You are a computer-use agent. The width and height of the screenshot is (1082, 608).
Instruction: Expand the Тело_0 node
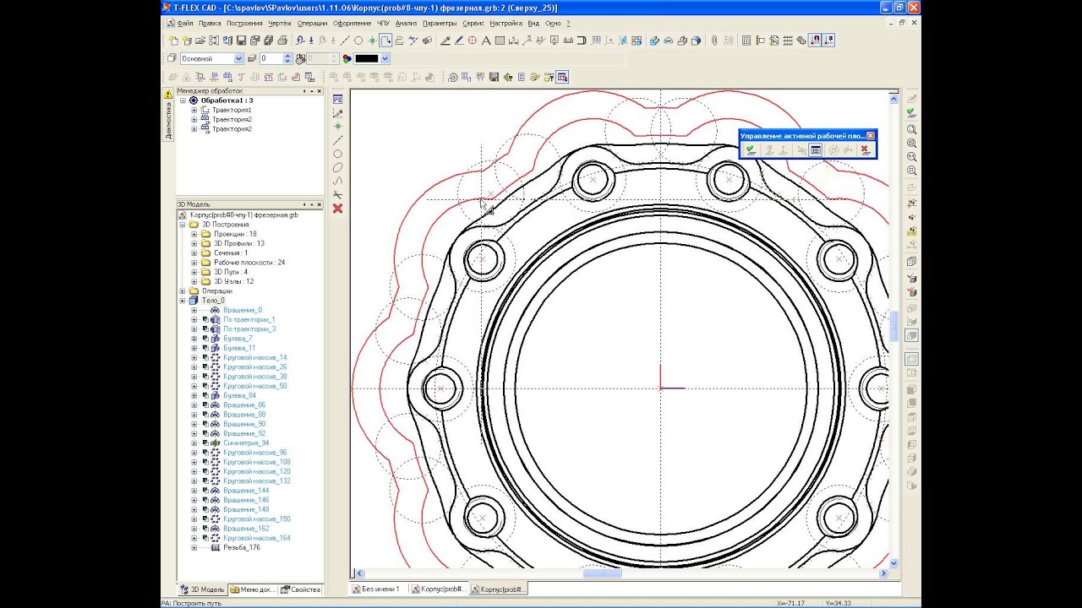183,301
